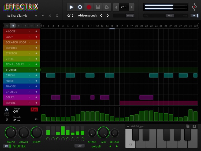Screen dimensions: 201x151
Task: Start playback with the play button
Action: click(71, 7)
